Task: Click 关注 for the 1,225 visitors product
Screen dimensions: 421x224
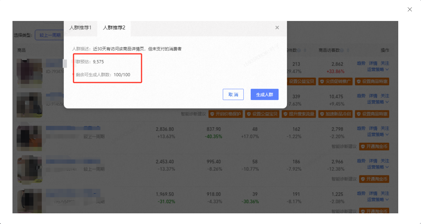Action: [x=385, y=193]
